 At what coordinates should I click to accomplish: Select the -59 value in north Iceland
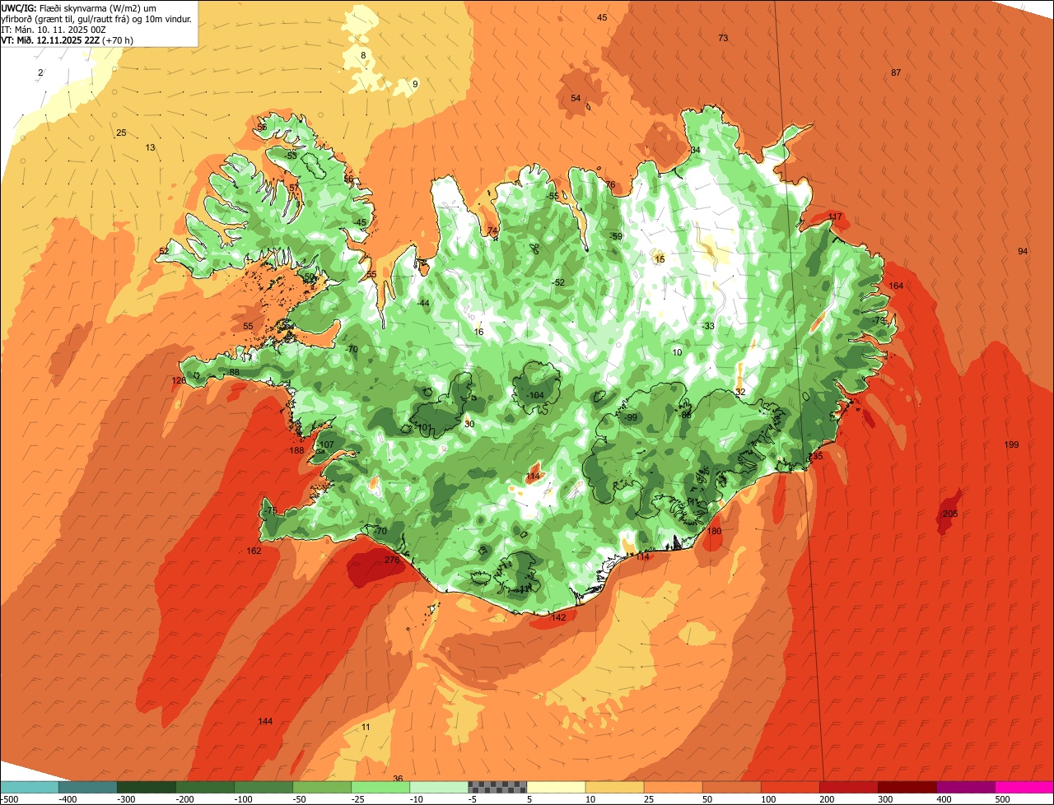(616, 236)
